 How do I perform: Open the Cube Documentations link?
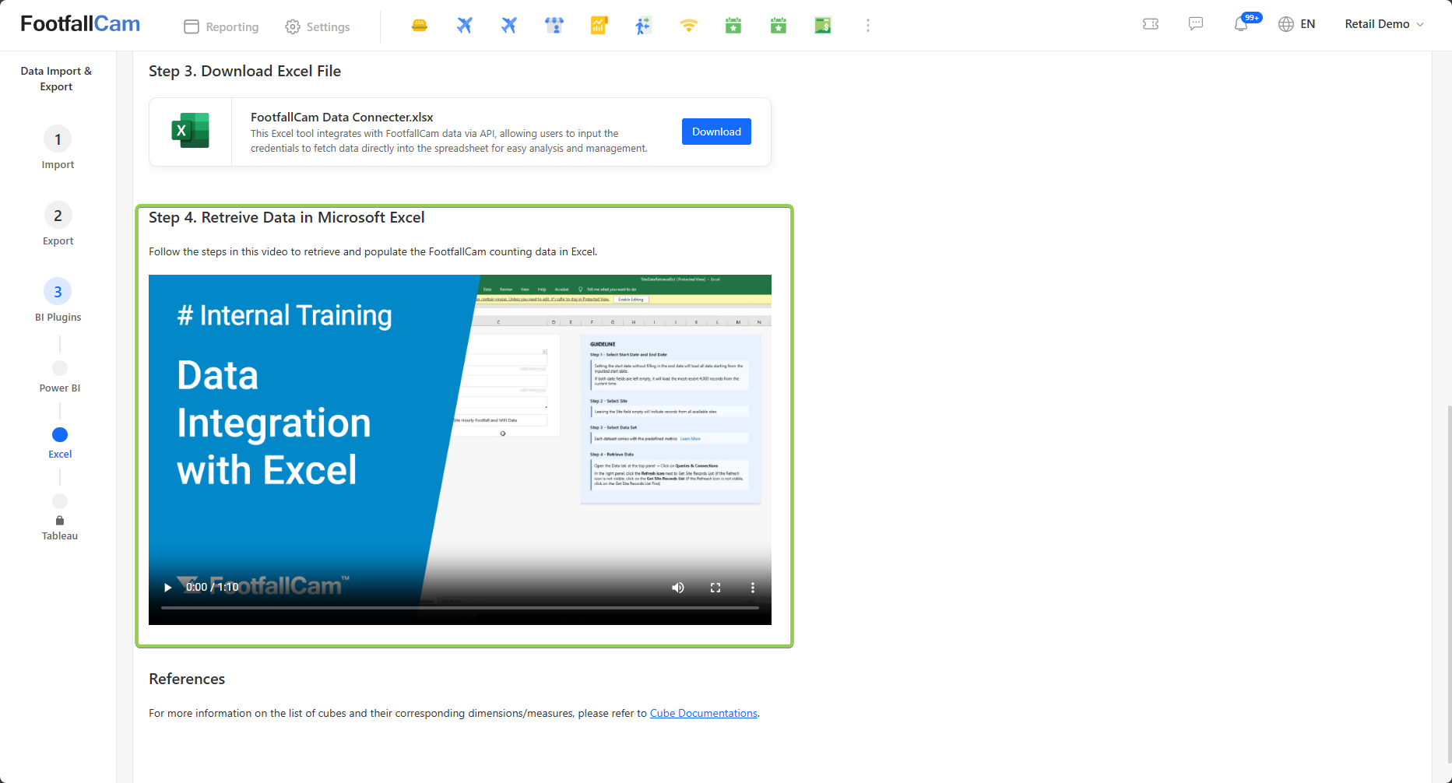704,713
